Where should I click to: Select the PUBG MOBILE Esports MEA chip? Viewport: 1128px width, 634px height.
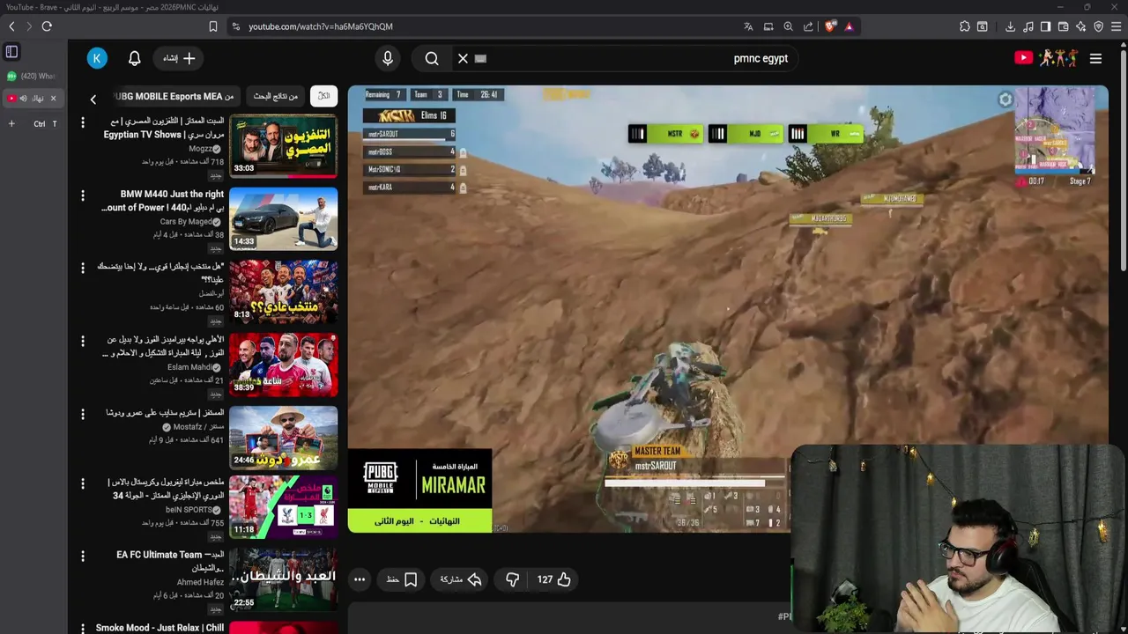pos(174,96)
